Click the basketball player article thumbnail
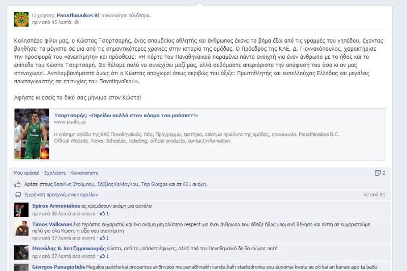The image size is (407, 271). click(32, 134)
